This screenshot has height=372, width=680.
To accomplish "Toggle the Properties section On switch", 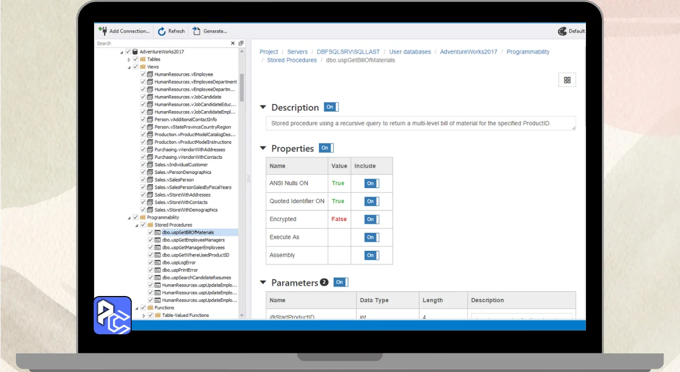I will point(326,148).
